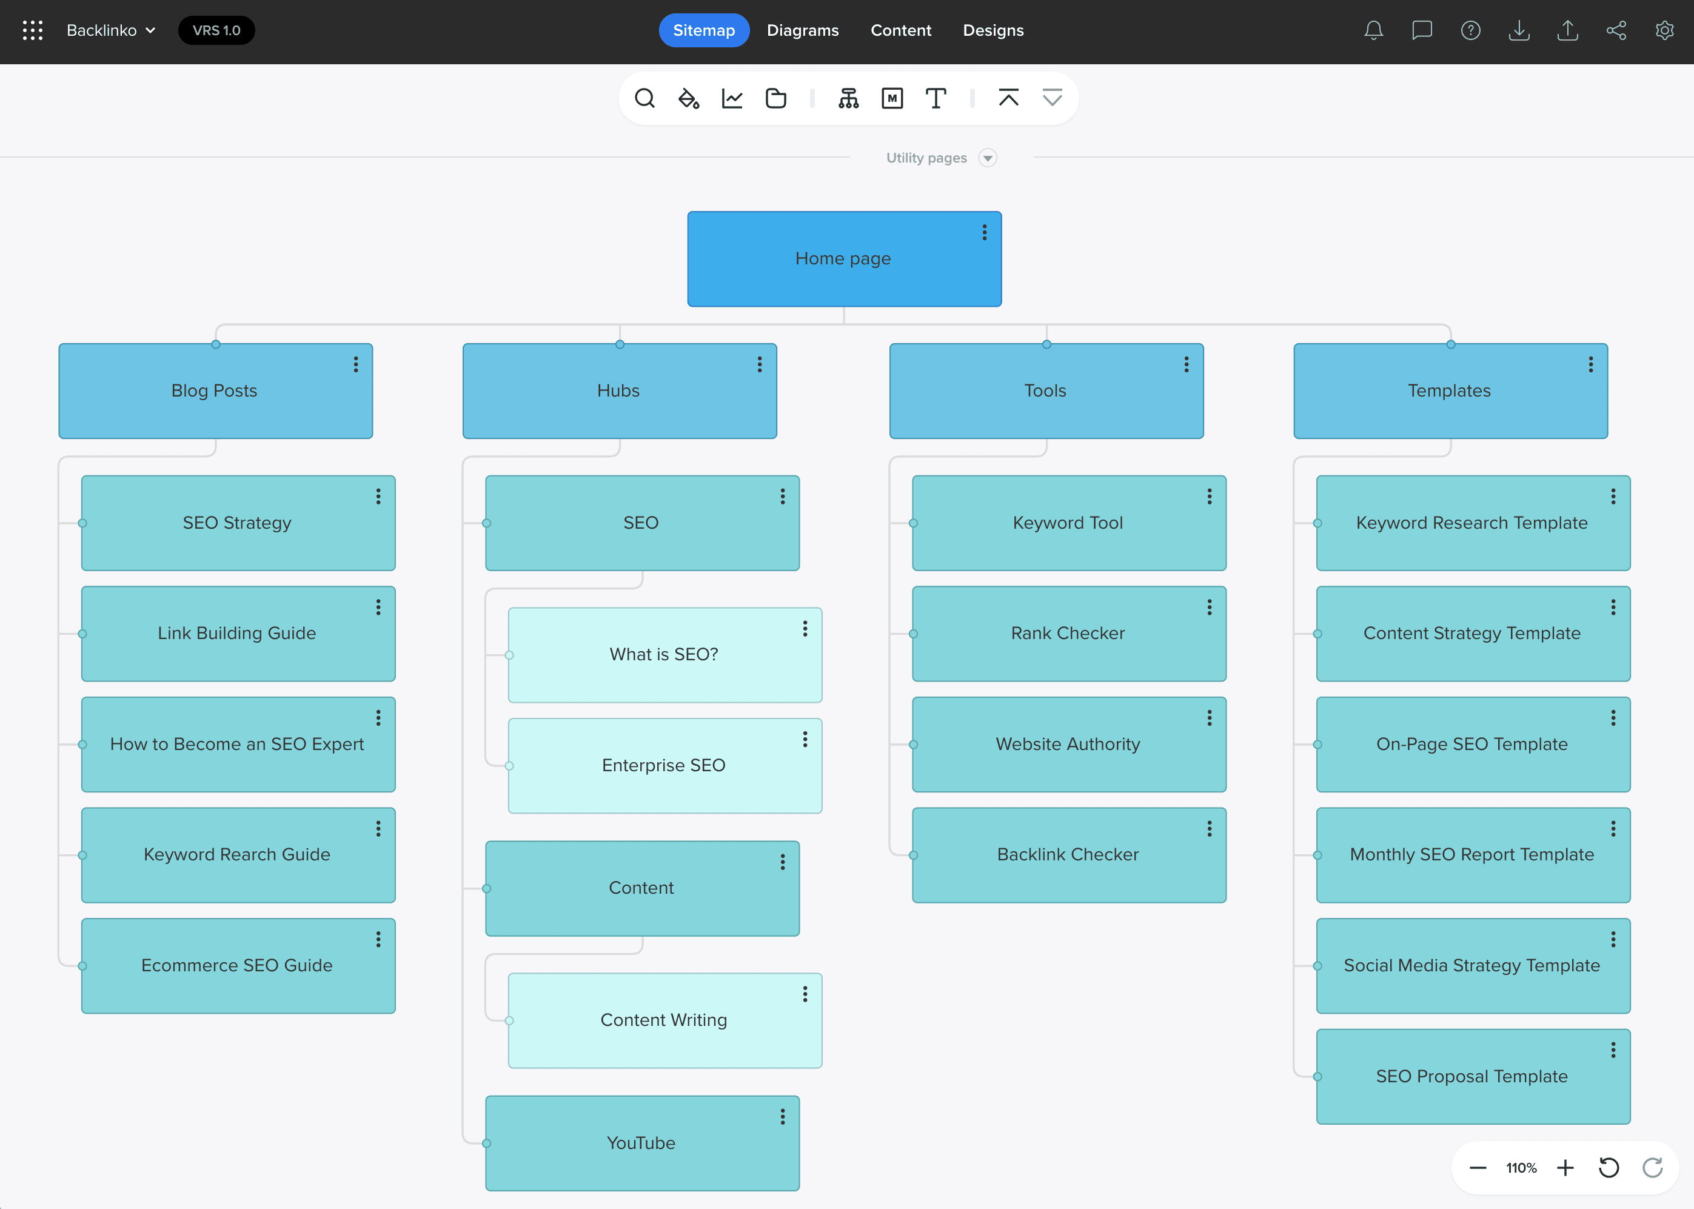
Task: Select the sitemap structure tool
Action: [848, 98]
